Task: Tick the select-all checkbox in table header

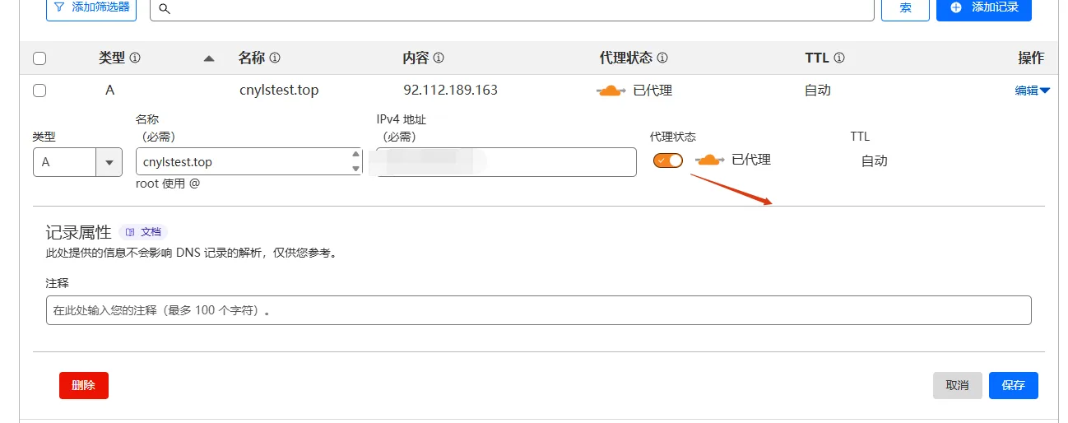Action: [39, 58]
